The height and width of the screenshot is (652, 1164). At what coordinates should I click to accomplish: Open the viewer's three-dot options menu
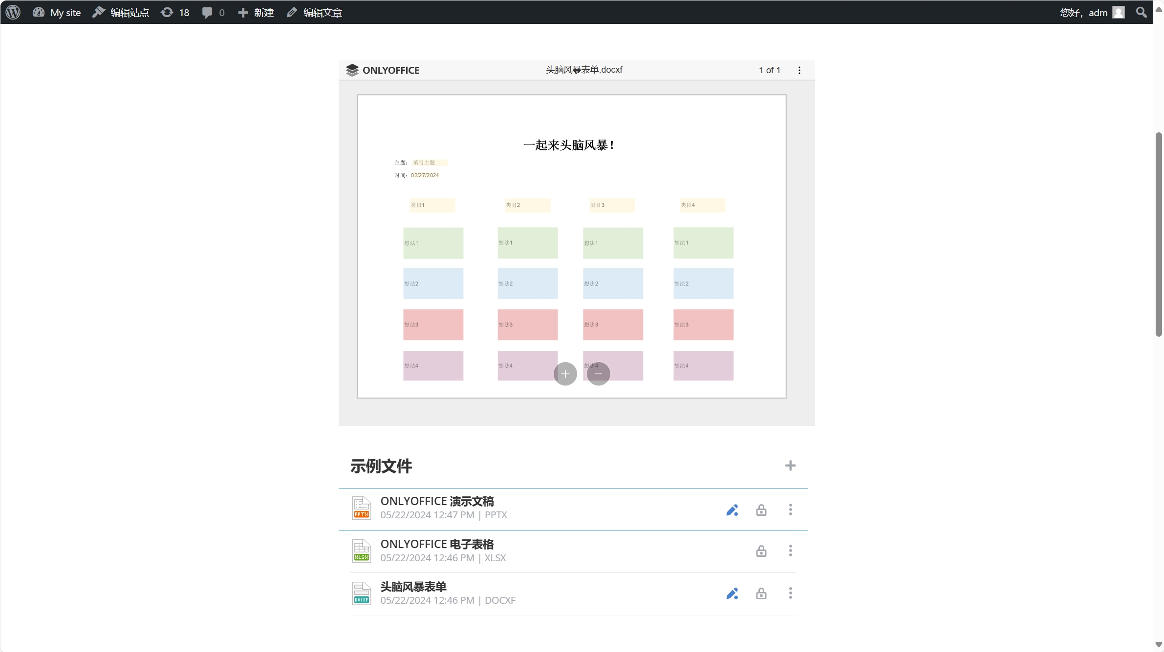click(799, 70)
